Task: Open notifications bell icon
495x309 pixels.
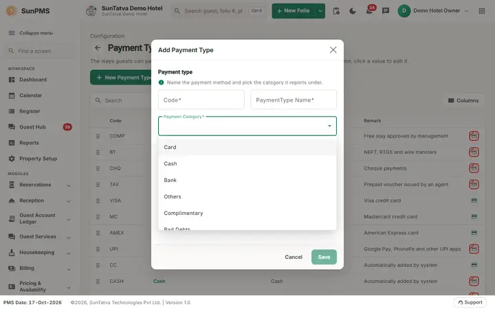Action: pos(369,11)
